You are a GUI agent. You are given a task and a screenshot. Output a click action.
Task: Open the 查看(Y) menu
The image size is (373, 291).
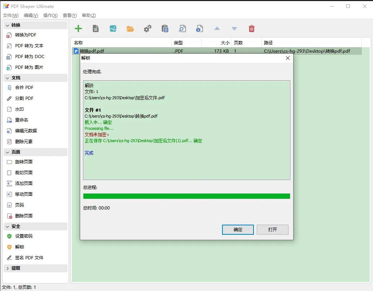coord(70,16)
